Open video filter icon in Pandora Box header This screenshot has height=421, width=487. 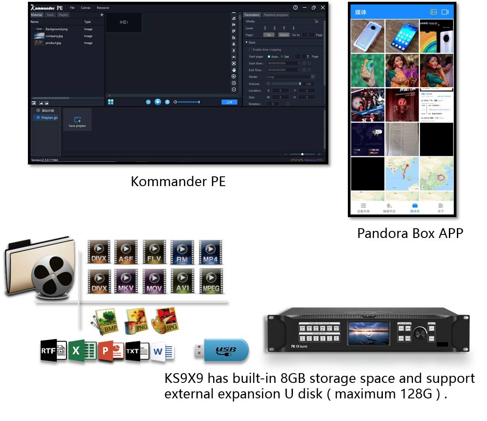[445, 12]
